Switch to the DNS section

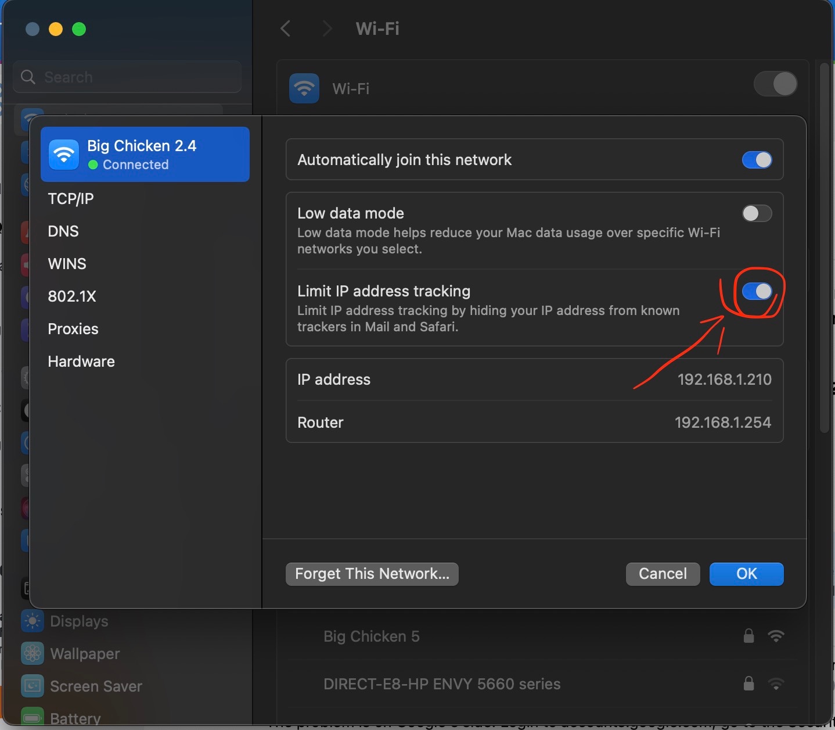coord(63,231)
